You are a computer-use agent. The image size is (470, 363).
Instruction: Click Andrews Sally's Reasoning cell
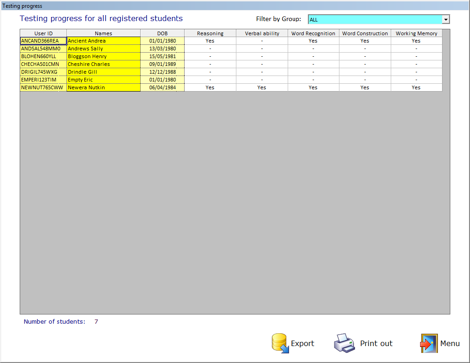[x=210, y=49]
